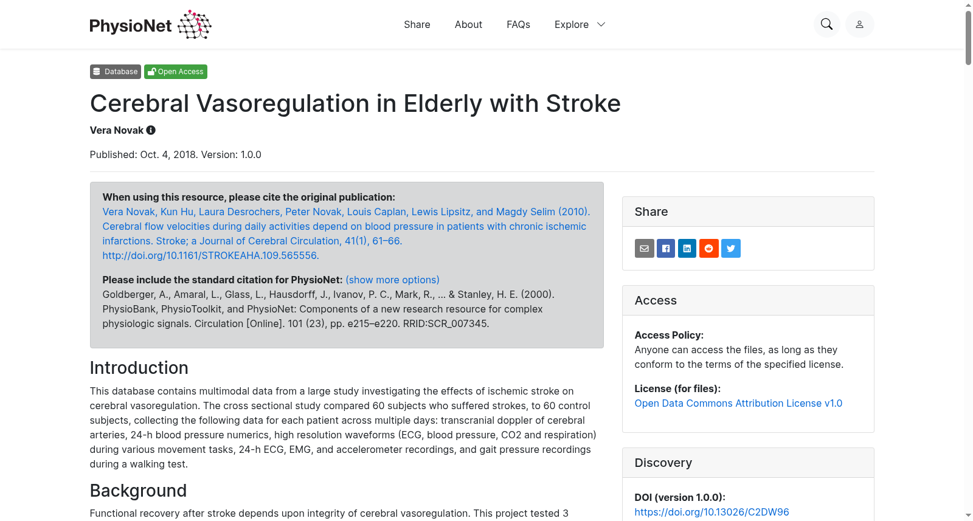Open the DOI 10.13026/C2DW96 link
This screenshot has height=521, width=973.
712,512
